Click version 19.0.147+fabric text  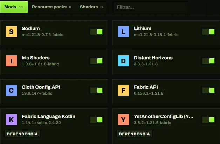point(37,93)
